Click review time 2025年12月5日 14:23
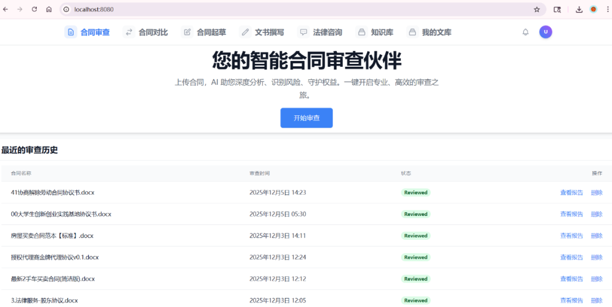 click(278, 192)
